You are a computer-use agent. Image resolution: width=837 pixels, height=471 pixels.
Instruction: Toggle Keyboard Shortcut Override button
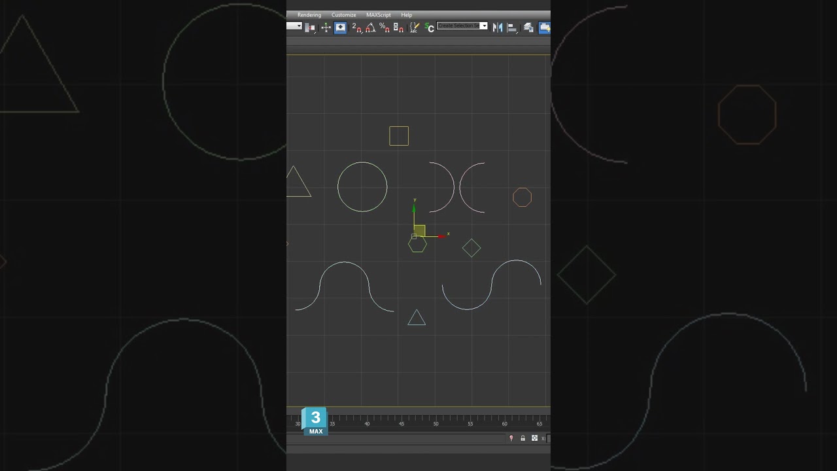tap(341, 27)
